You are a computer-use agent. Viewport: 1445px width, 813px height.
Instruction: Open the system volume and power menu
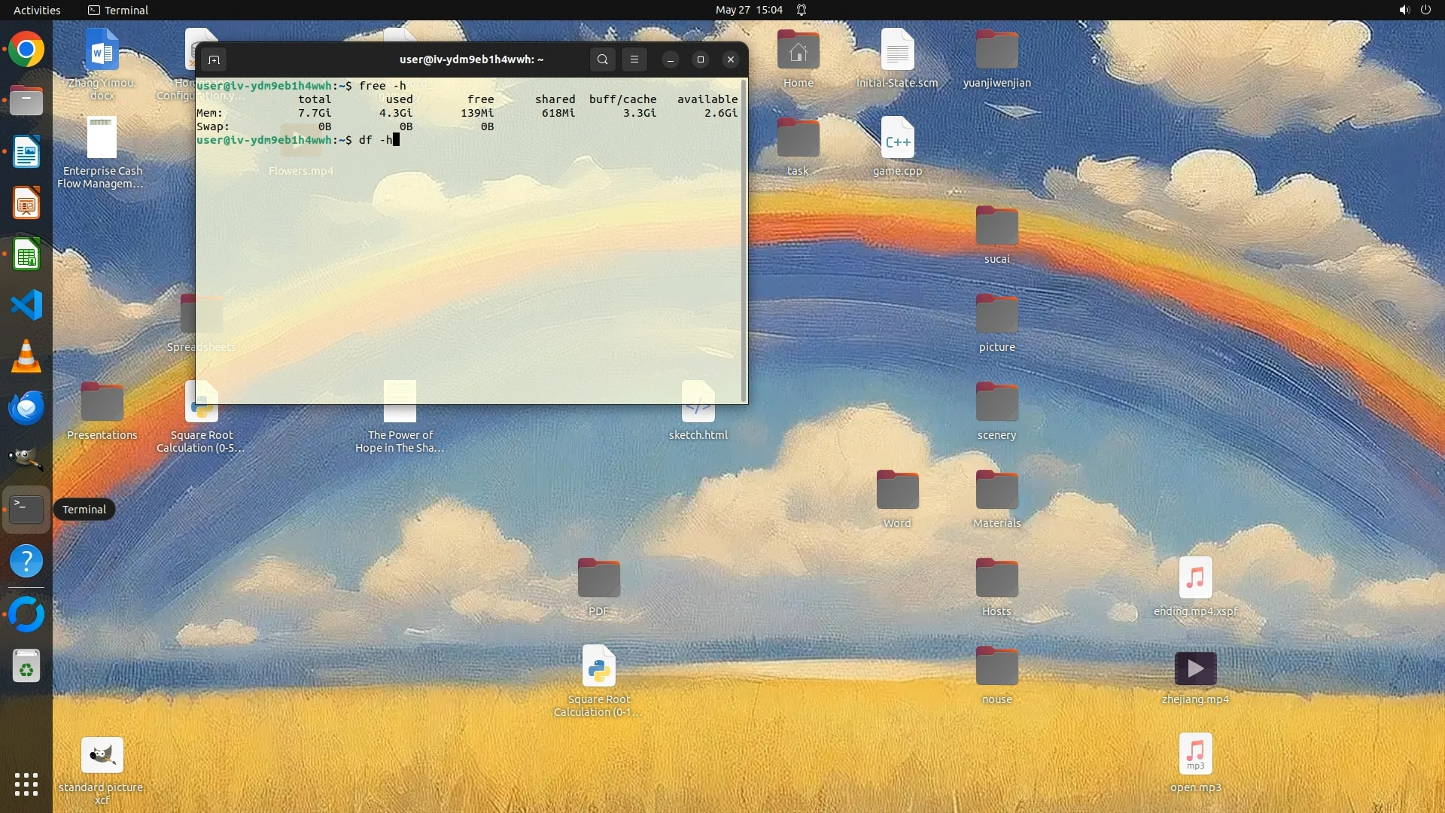(1414, 10)
